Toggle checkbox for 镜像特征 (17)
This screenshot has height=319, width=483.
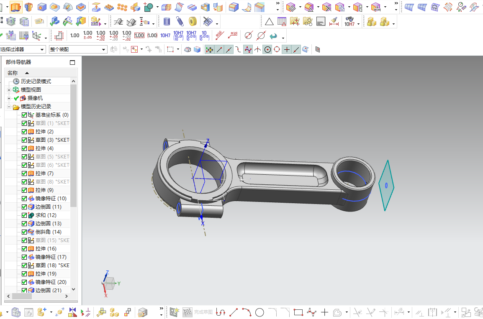coord(24,257)
